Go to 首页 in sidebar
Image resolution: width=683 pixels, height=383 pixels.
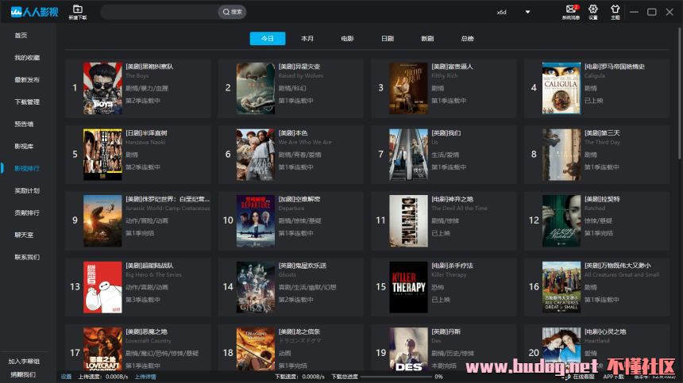(21, 35)
